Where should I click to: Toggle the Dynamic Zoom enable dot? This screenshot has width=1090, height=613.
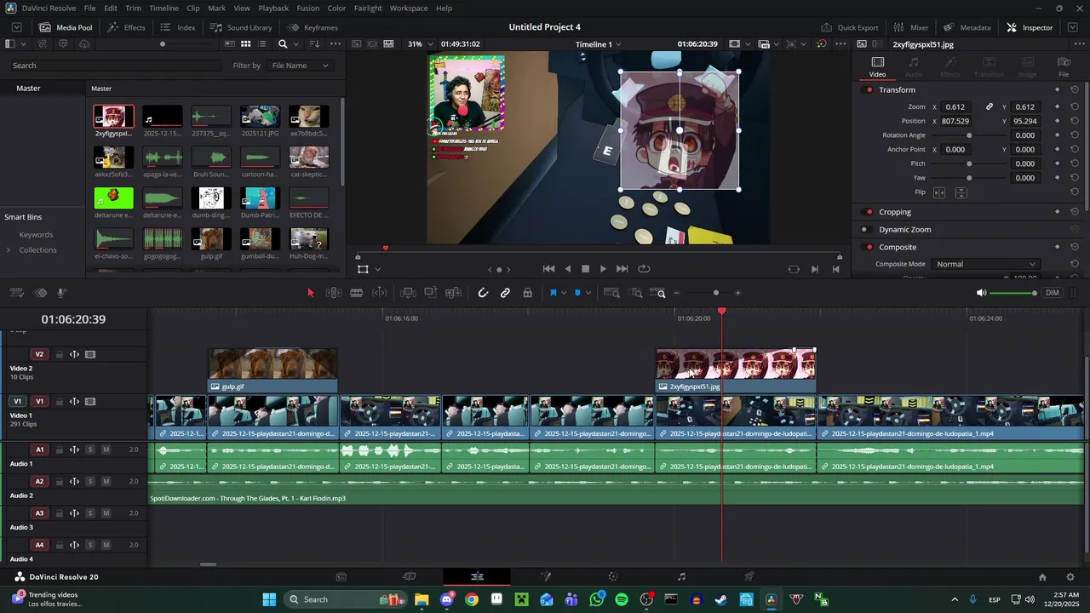pos(864,230)
